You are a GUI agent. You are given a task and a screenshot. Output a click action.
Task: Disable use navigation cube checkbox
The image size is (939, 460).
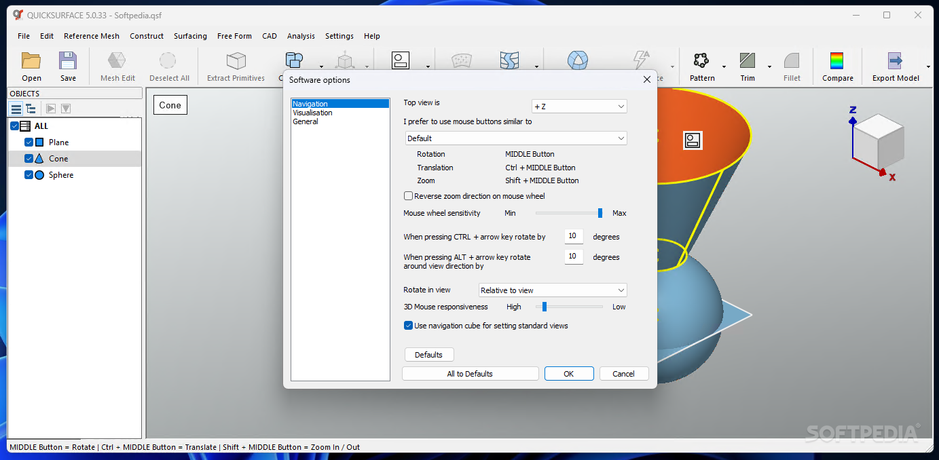pos(408,326)
